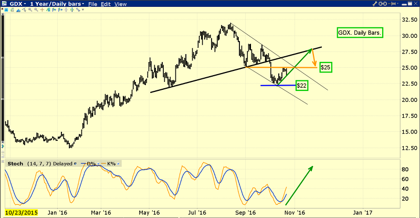The image size is (420, 218).
Task: Click the grayed-out vertical bar icon
Action: click(x=66, y=9)
